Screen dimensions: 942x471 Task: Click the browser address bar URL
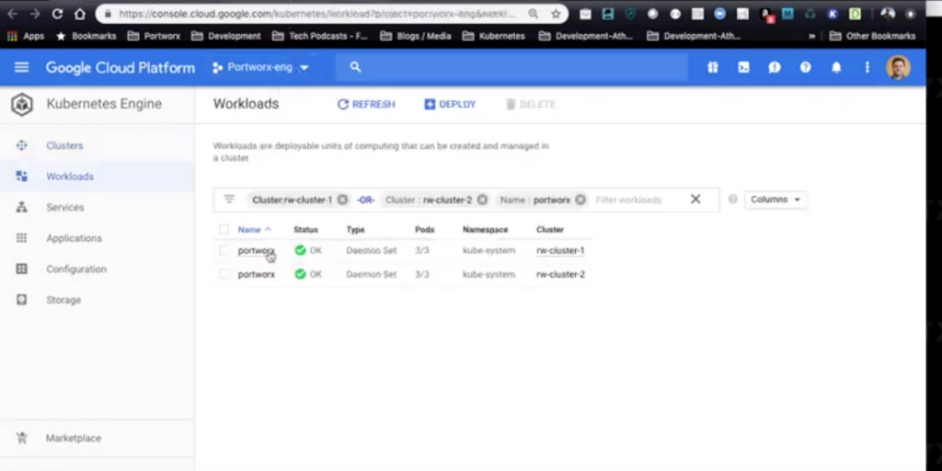click(317, 13)
